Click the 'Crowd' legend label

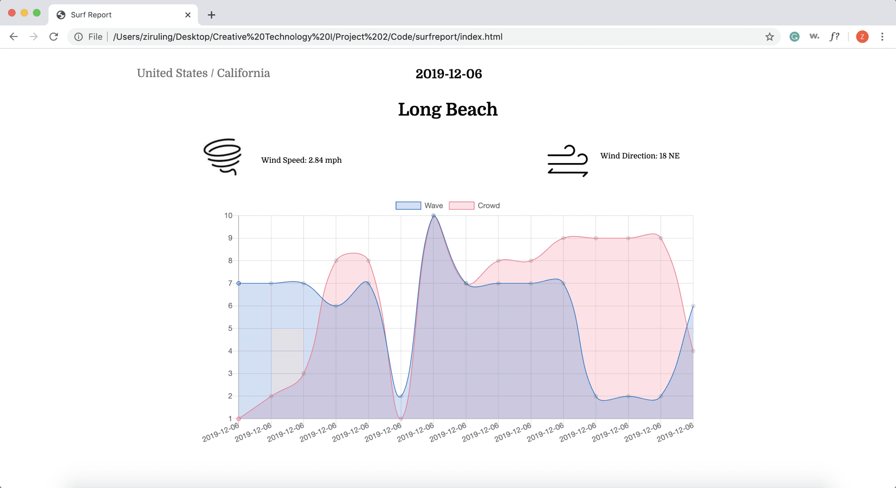point(488,205)
